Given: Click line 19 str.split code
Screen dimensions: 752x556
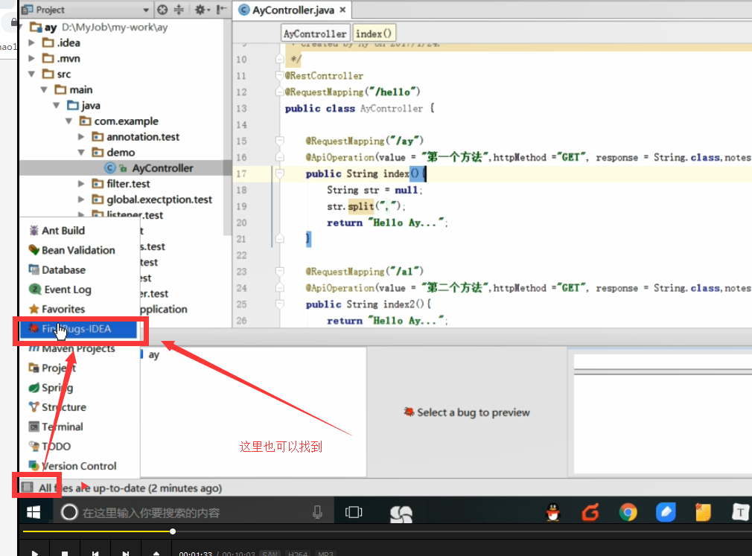Looking at the screenshot, I should tap(366, 207).
